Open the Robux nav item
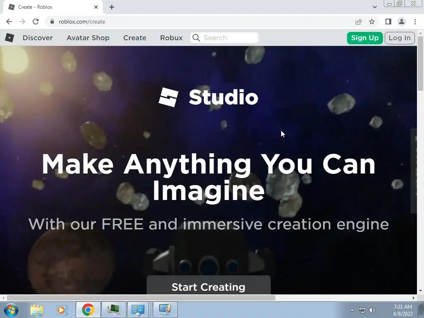Viewport: 424px width, 318px height. (x=171, y=38)
